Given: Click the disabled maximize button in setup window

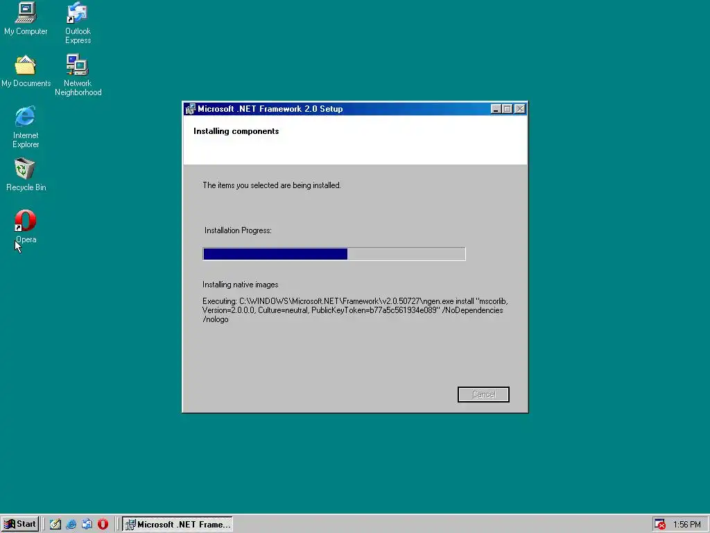Looking at the screenshot, I should pyautogui.click(x=507, y=109).
